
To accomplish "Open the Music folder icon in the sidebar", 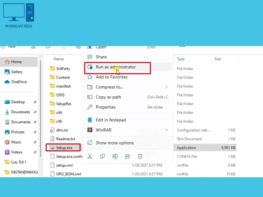I will (7, 142).
